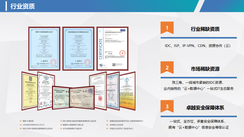Click the blue divider under 行业稀缺资质
The width and height of the screenshot is (244, 137).
click(199, 38)
